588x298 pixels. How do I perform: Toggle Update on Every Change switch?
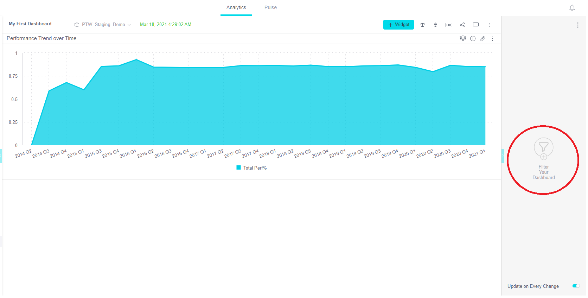pos(576,286)
